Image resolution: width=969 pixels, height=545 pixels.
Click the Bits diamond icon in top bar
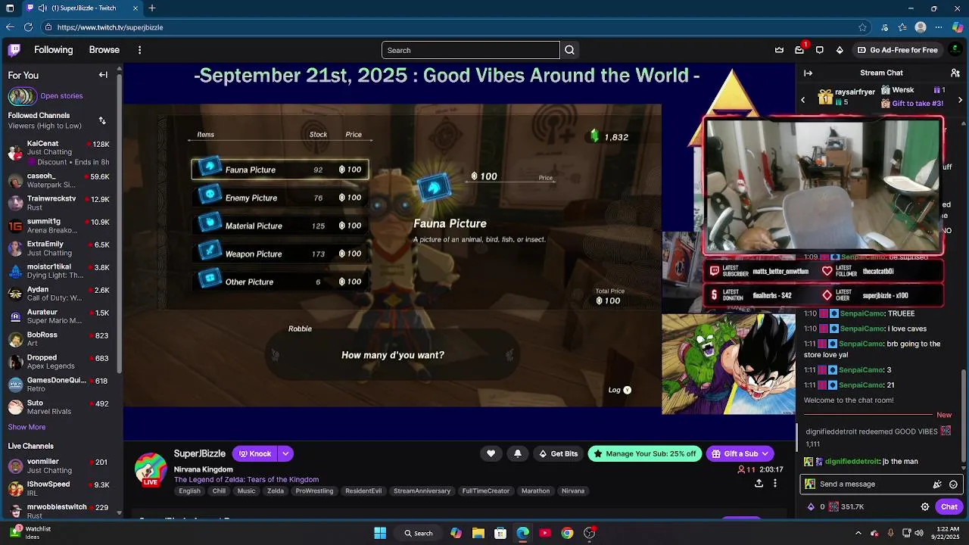[840, 50]
